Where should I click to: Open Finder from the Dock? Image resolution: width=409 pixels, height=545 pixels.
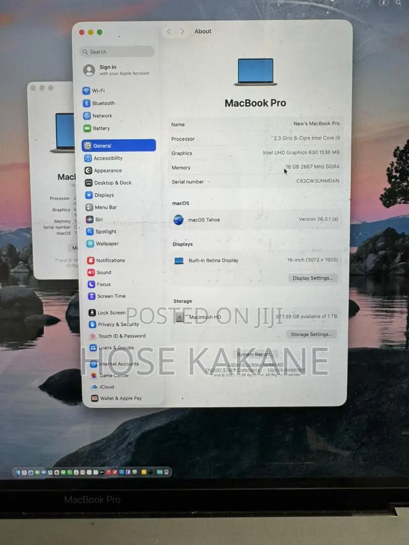[x=18, y=472]
